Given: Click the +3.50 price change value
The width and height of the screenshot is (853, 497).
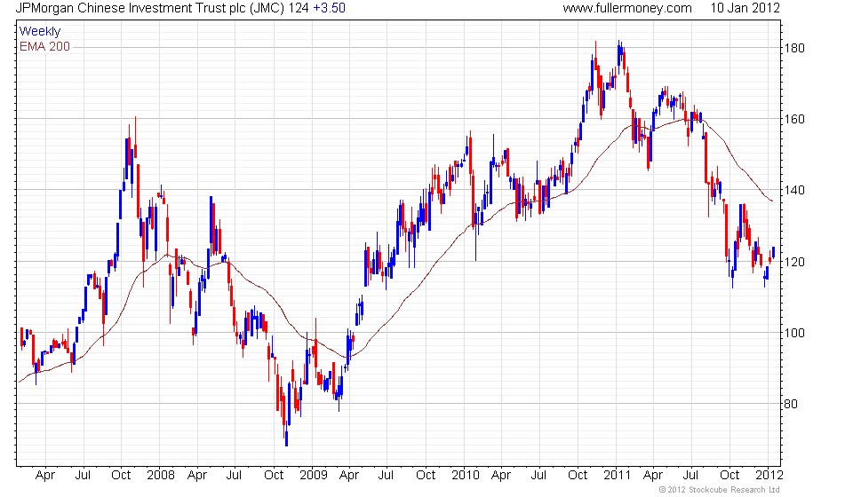Looking at the screenshot, I should pyautogui.click(x=329, y=8).
